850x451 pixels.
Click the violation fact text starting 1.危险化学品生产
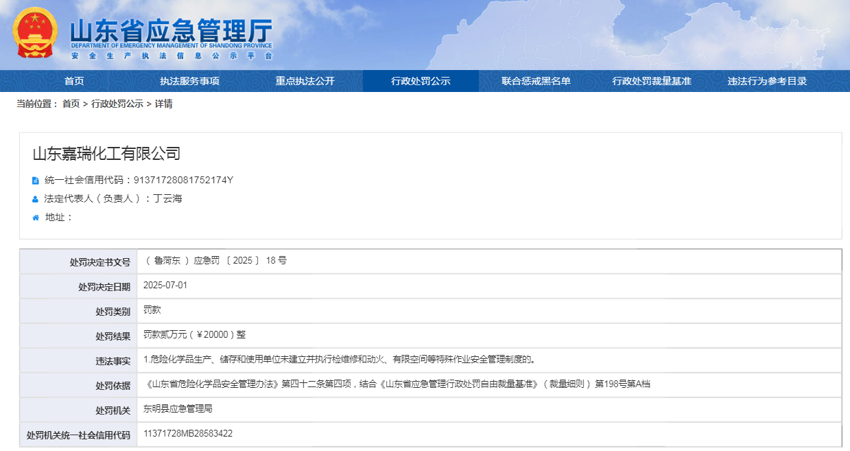(x=339, y=360)
